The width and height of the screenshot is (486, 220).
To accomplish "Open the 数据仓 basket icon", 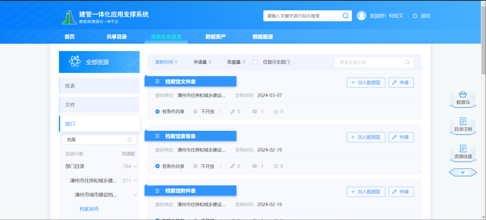I will pos(463,95).
